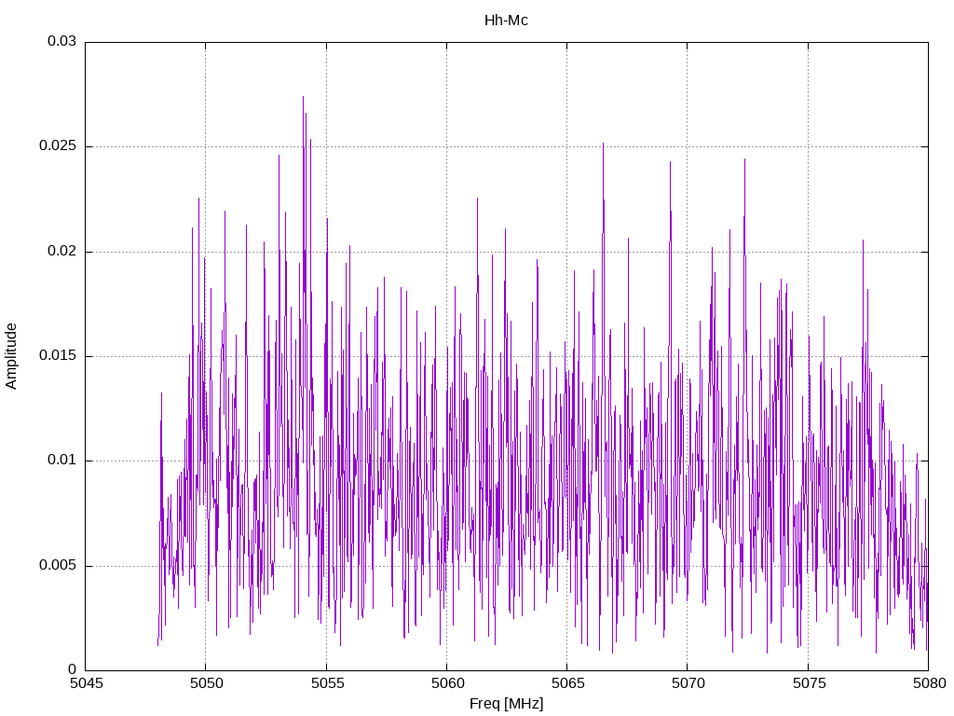Click the y-axis tick label 0.015
This screenshot has width=954, height=716.
pos(58,355)
